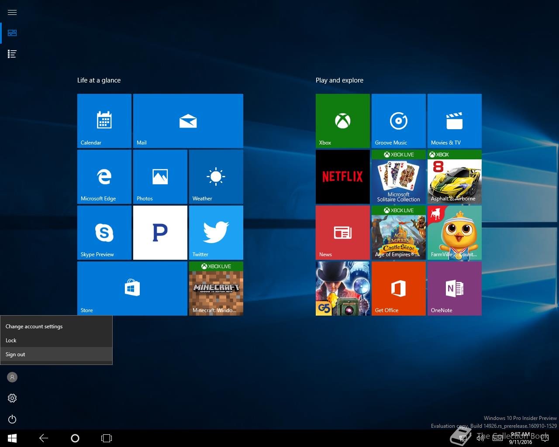Open the Weather tile
The height and width of the screenshot is (447, 559).
(216, 177)
